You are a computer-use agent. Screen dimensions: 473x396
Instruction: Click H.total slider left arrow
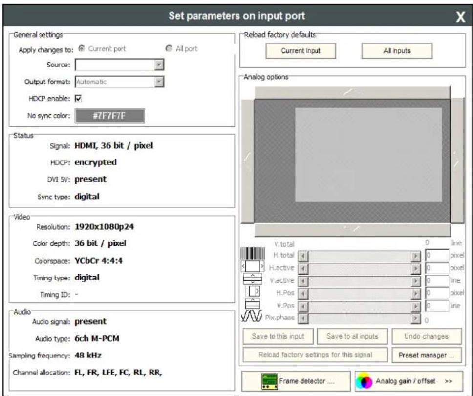pos(303,256)
